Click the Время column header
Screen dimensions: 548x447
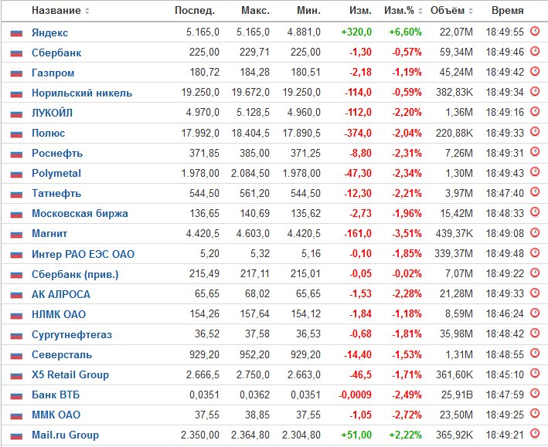508,11
